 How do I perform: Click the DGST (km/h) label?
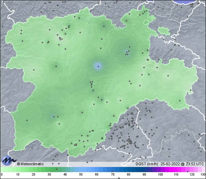coord(147,164)
